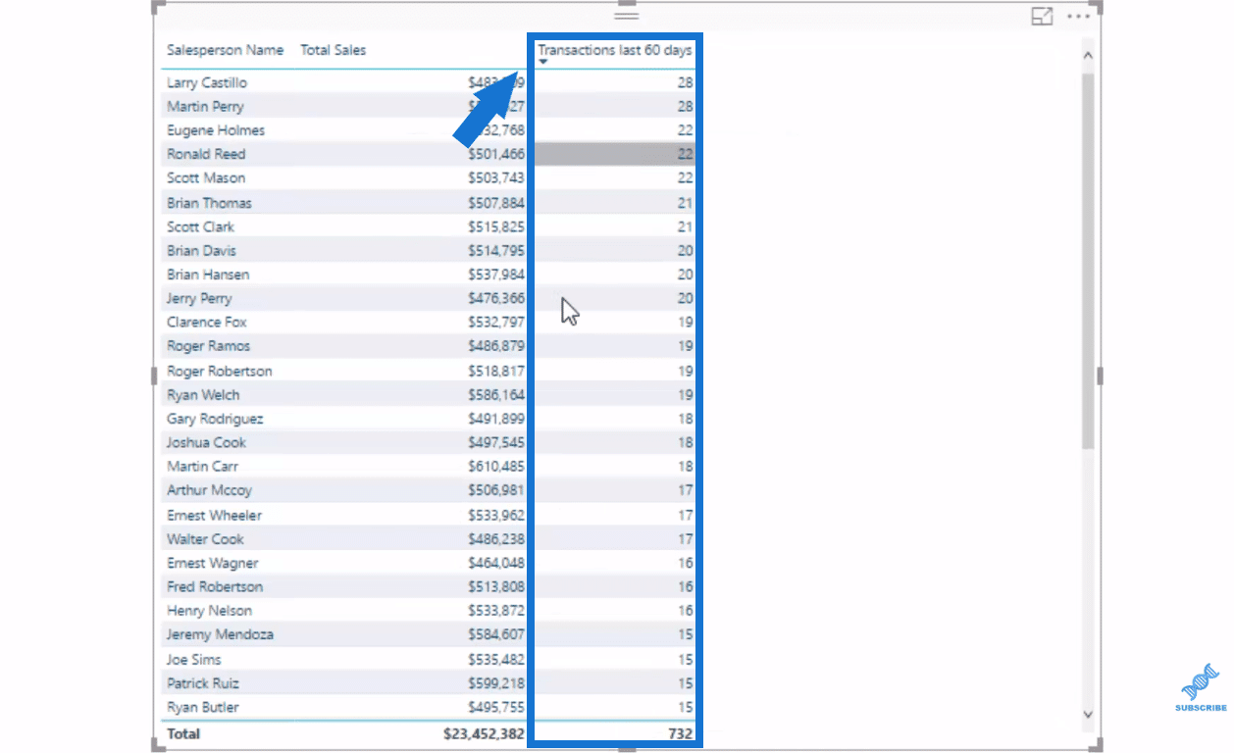Screen dimensions: 1234x753
Task: Click Gary Rodriguez's $491,899 value
Action: (x=496, y=419)
